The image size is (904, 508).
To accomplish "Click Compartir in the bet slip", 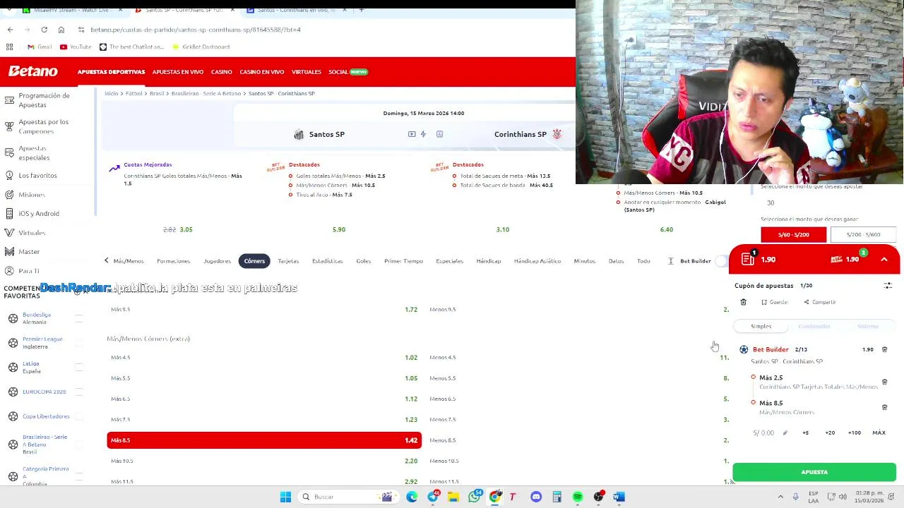I will (820, 302).
